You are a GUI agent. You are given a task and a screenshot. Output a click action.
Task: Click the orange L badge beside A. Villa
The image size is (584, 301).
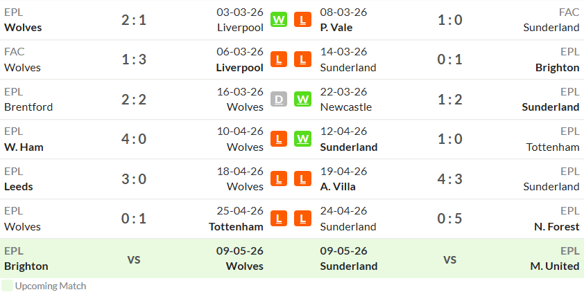302,179
